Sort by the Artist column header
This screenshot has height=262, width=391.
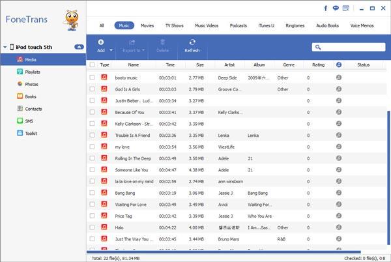pos(229,65)
